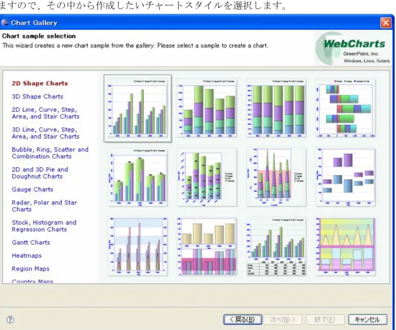The height and width of the screenshot is (330, 396).
Task: Pick the clustered bar chart sample thumbnail
Action: click(137, 108)
